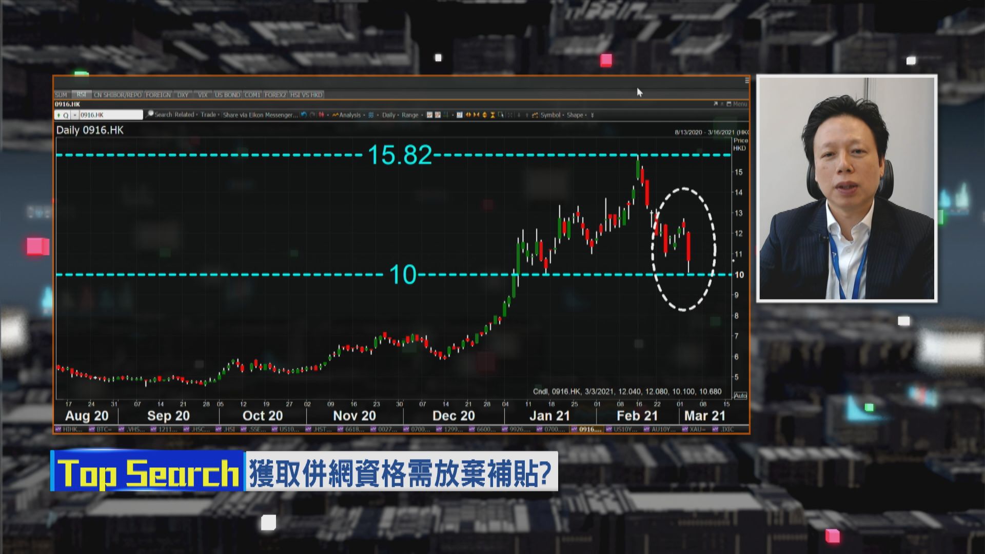
Task: Click the Trade link in the toolbar
Action: point(209,115)
